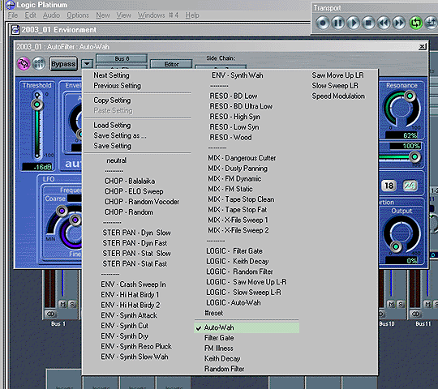Click the -16dB threshold value field
The image size is (438, 389).
pos(37,167)
